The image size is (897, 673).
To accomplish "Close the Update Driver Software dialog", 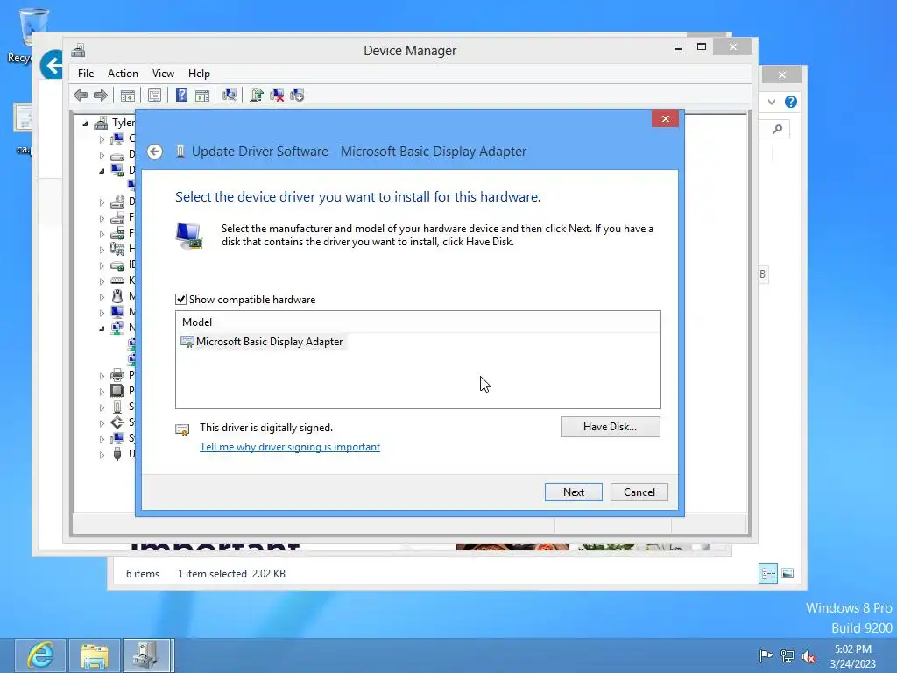I will [666, 118].
